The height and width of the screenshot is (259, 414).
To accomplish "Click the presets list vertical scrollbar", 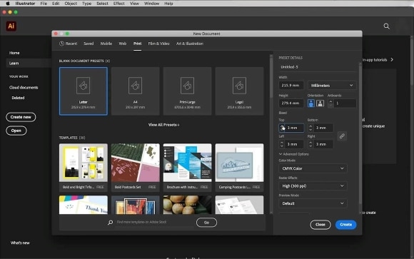I will (x=271, y=76).
